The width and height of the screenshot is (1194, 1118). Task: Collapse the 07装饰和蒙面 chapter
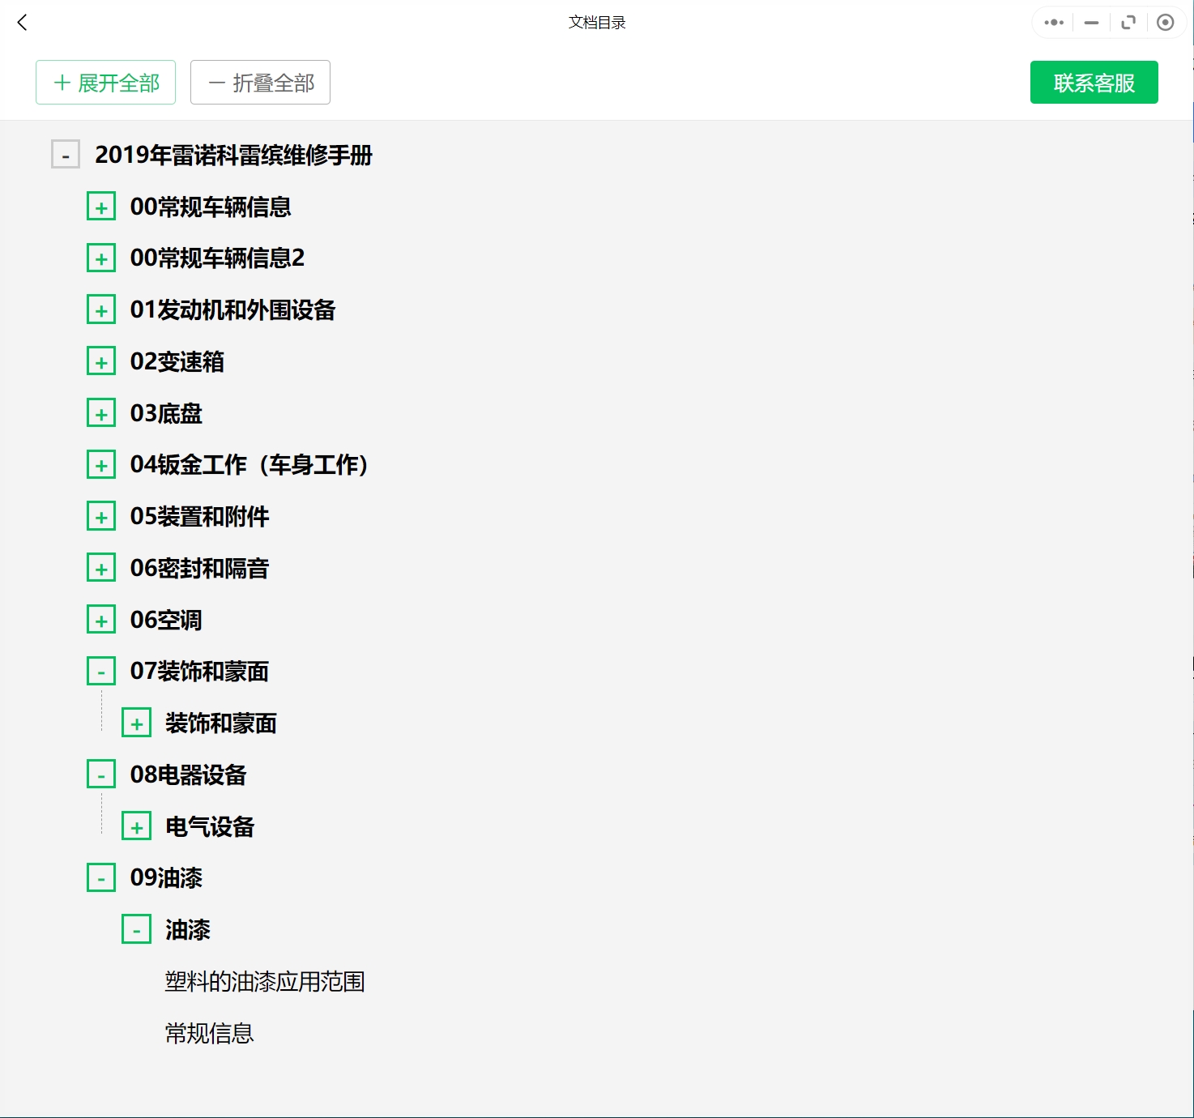[101, 671]
